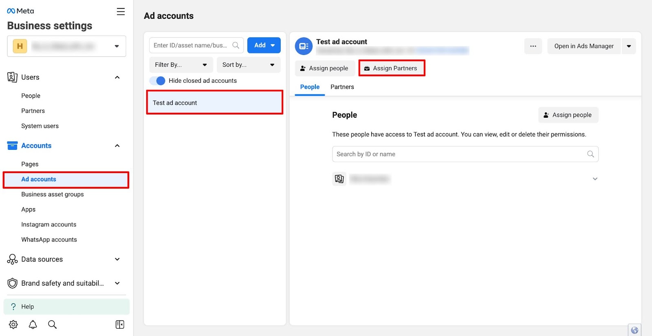The height and width of the screenshot is (336, 652).
Task: Expand the Data sources section chevron
Action: (117, 259)
